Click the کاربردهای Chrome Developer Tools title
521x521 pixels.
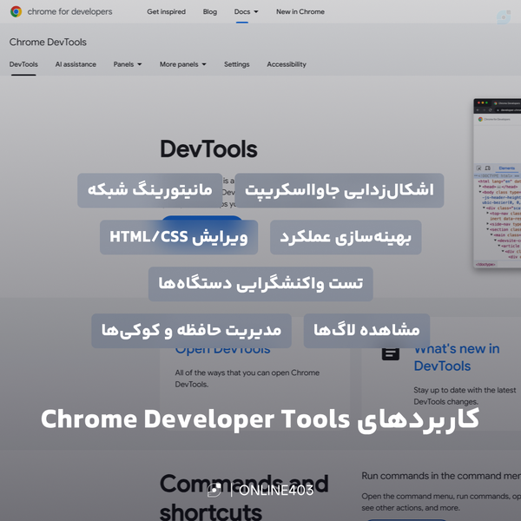point(260,419)
